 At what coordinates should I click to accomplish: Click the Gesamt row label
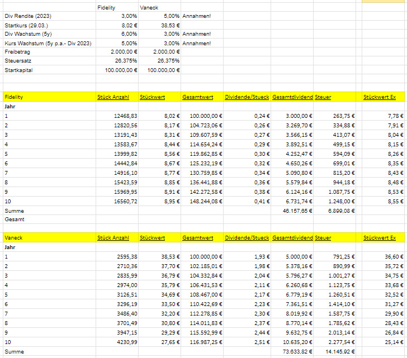tap(15, 219)
